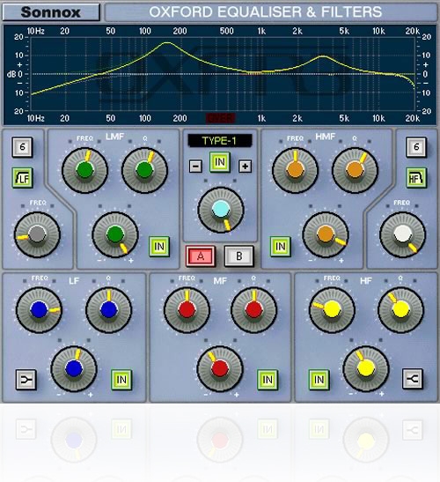Click the minus button beside the master IN
Screen dimensions: 440x482
click(x=195, y=167)
